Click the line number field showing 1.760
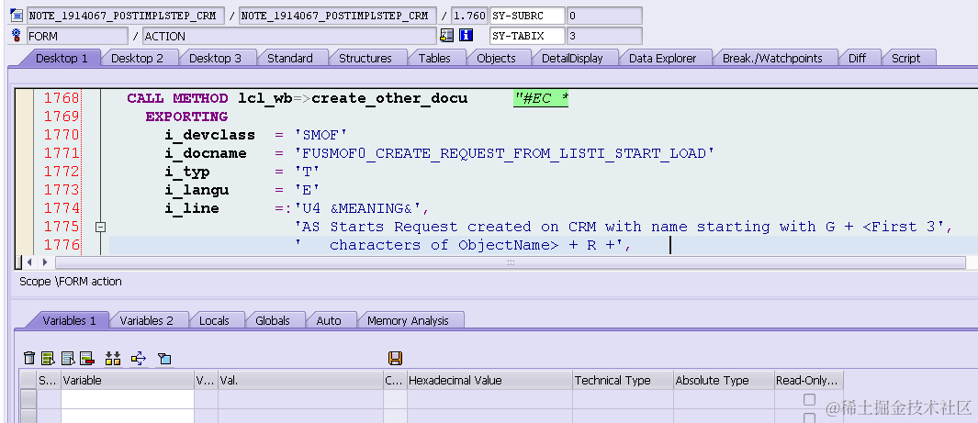This screenshot has width=978, height=423. point(469,16)
